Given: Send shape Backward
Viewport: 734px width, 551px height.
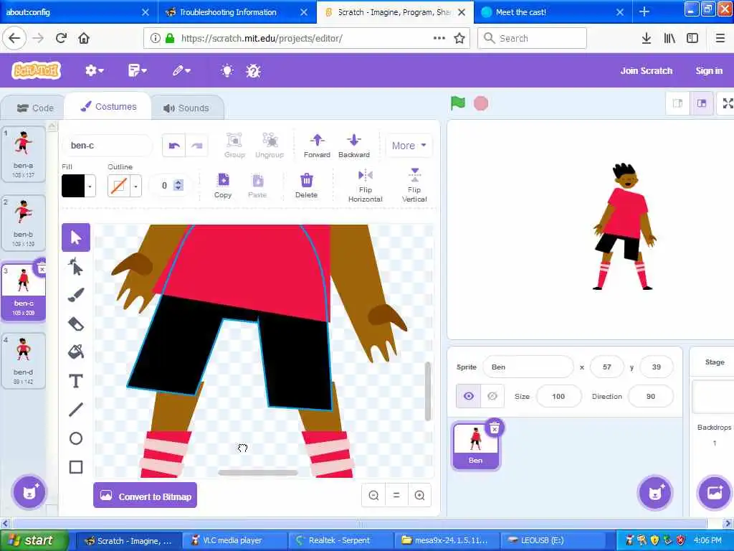Looking at the screenshot, I should point(354,145).
